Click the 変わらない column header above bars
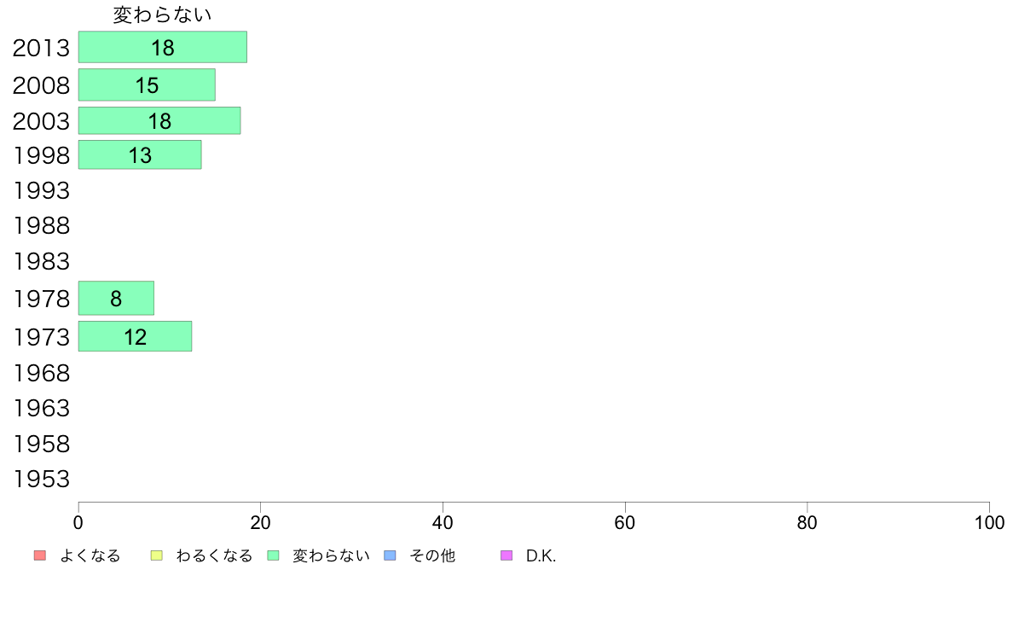 (x=162, y=15)
